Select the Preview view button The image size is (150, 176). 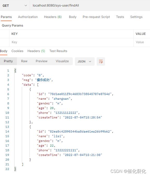[42, 61]
